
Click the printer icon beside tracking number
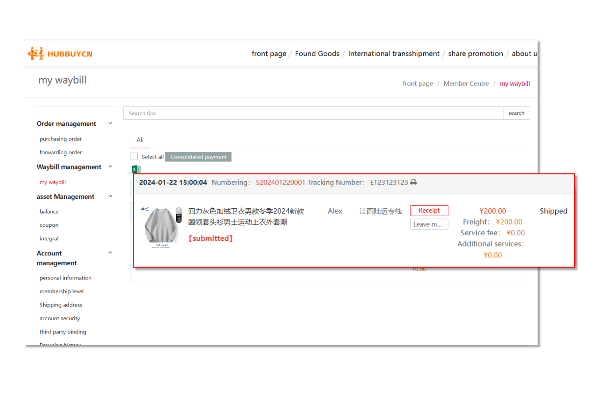click(x=413, y=183)
